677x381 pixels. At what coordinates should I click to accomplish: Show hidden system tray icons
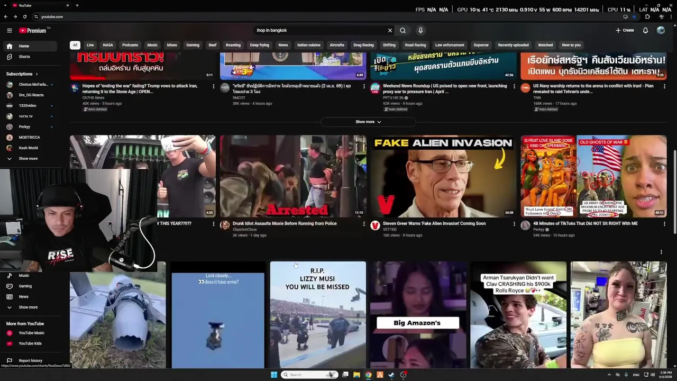609,375
